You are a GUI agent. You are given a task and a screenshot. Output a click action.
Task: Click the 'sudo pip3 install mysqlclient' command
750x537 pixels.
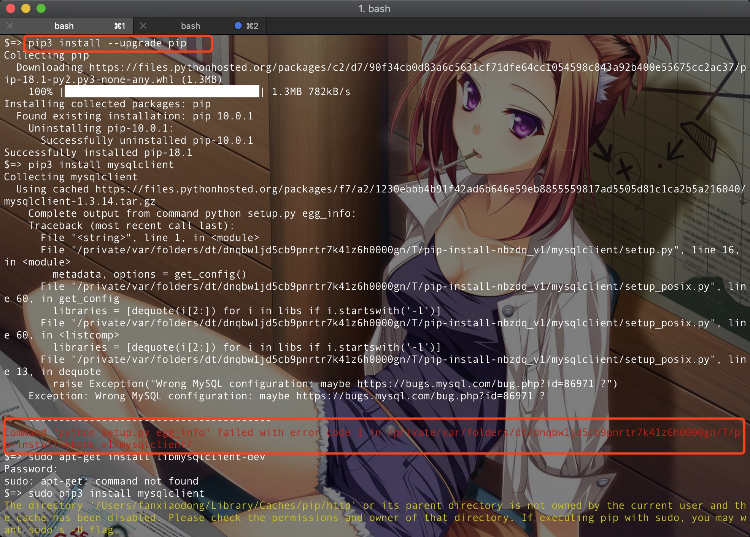[116, 493]
